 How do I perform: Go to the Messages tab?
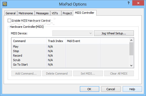(42, 13)
